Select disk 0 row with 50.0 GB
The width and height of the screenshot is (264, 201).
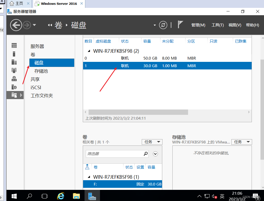pos(167,58)
